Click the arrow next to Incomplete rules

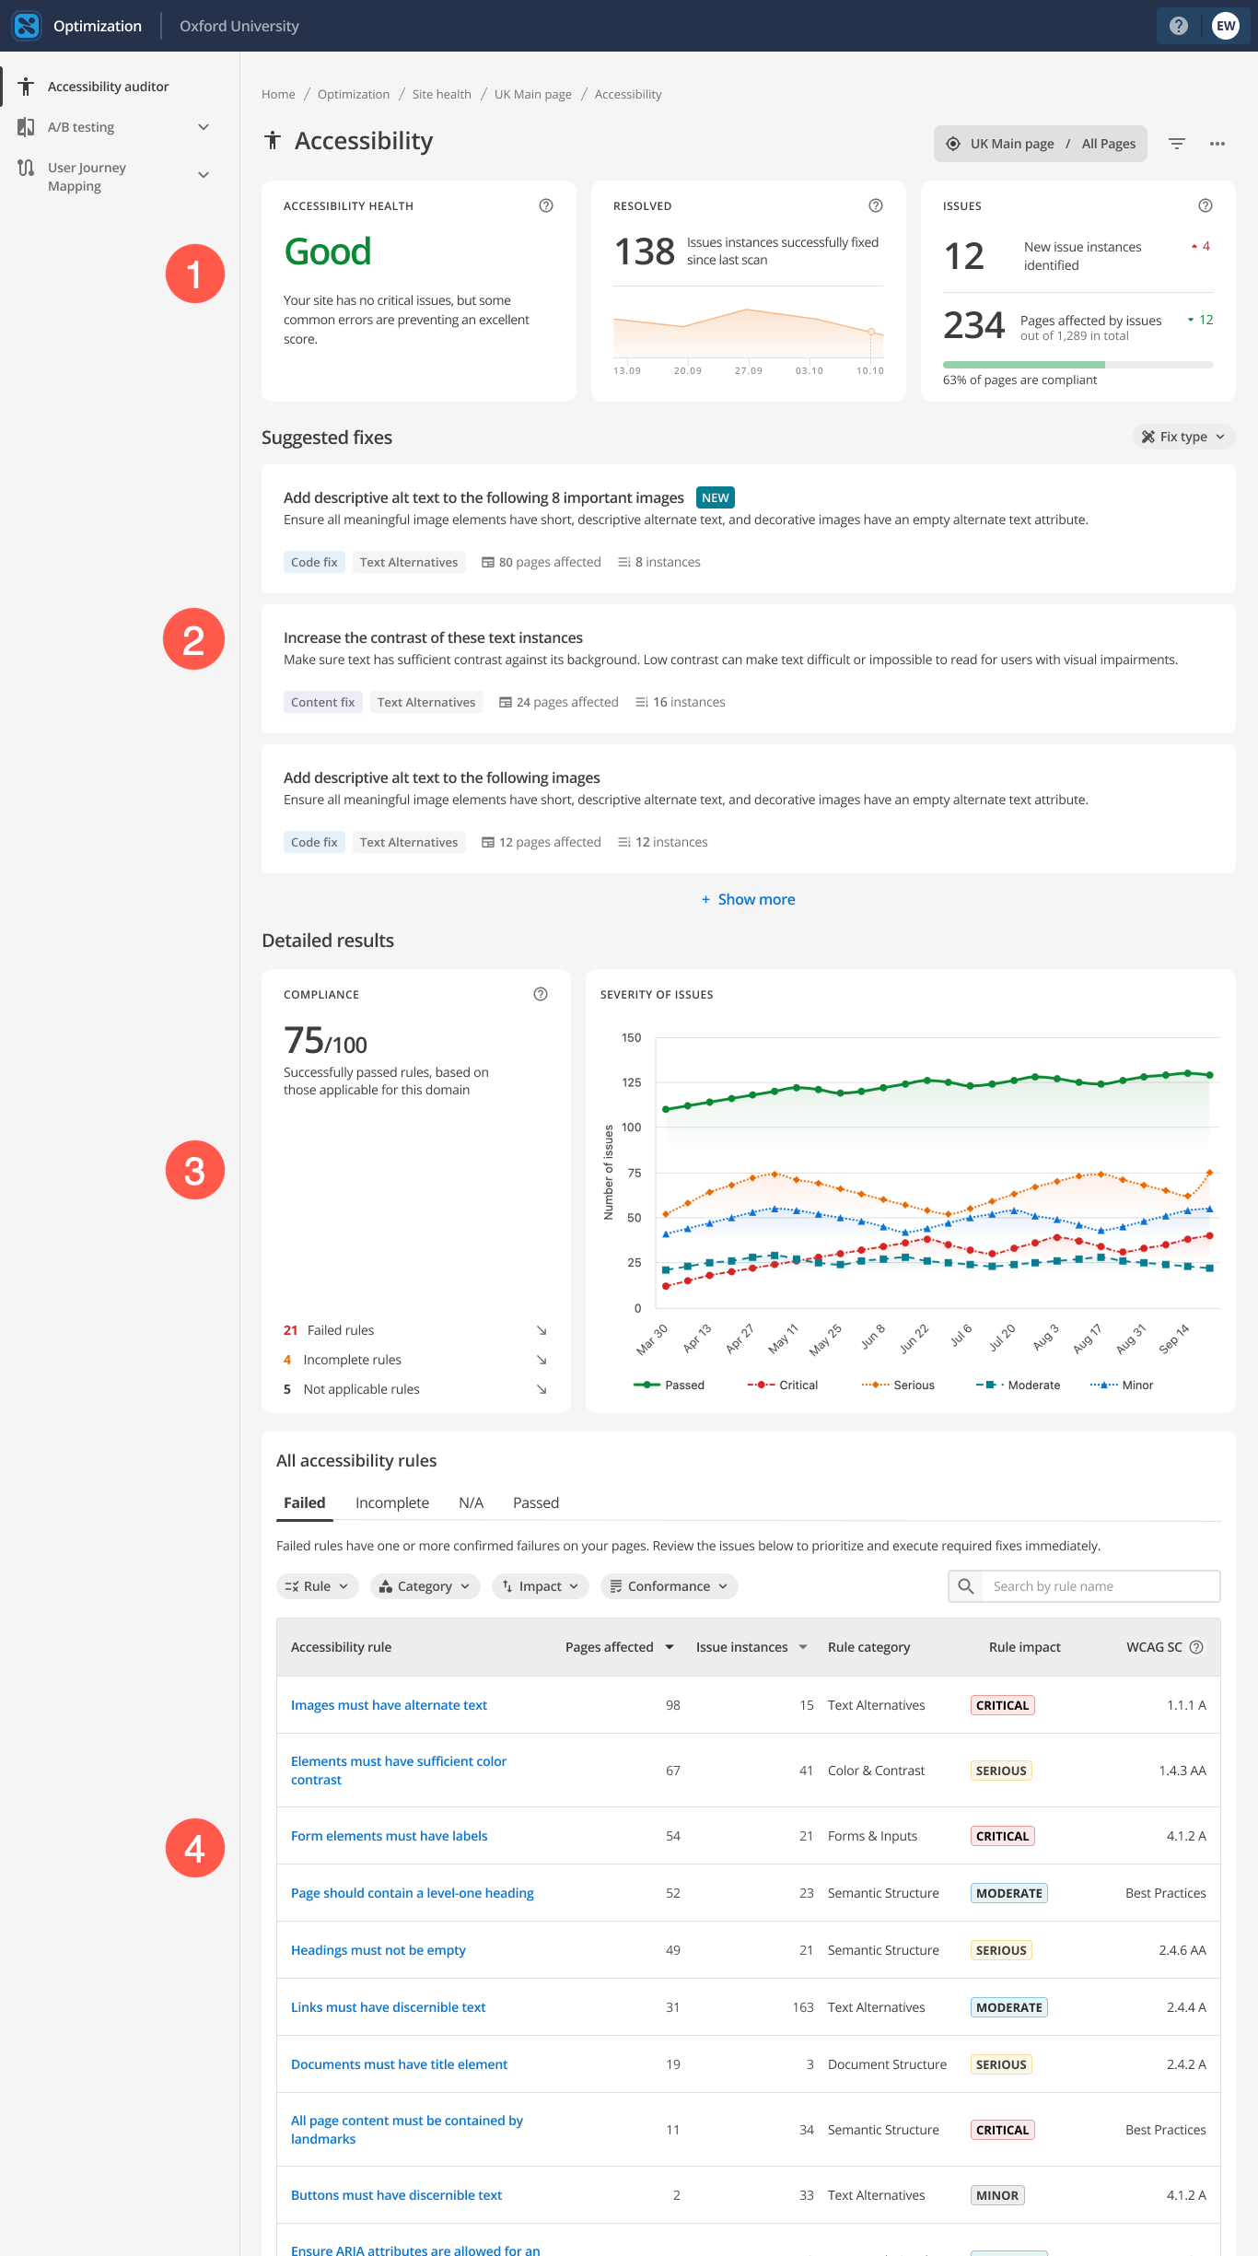pos(542,1360)
